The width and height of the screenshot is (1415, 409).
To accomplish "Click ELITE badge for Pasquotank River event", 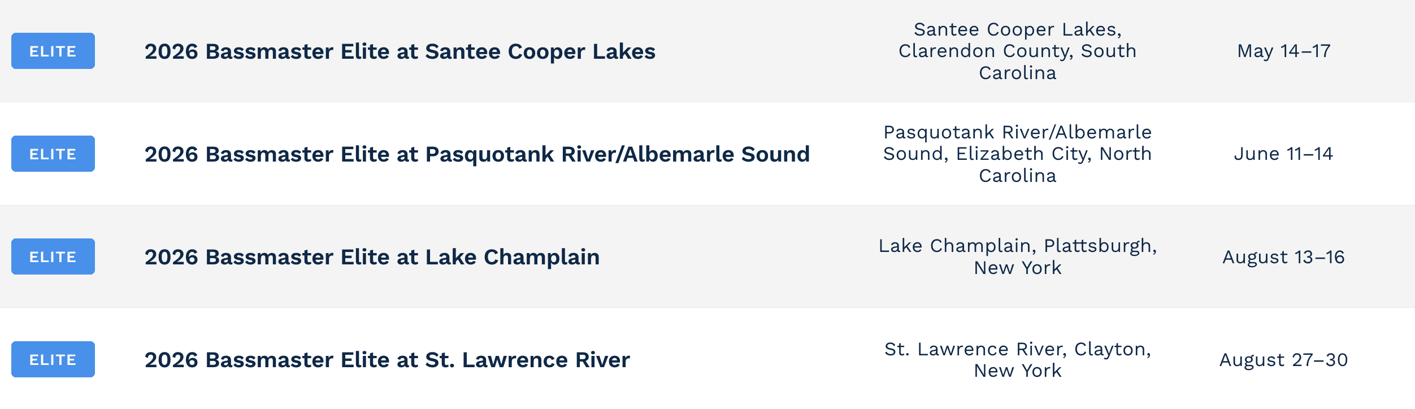I will 53,154.
